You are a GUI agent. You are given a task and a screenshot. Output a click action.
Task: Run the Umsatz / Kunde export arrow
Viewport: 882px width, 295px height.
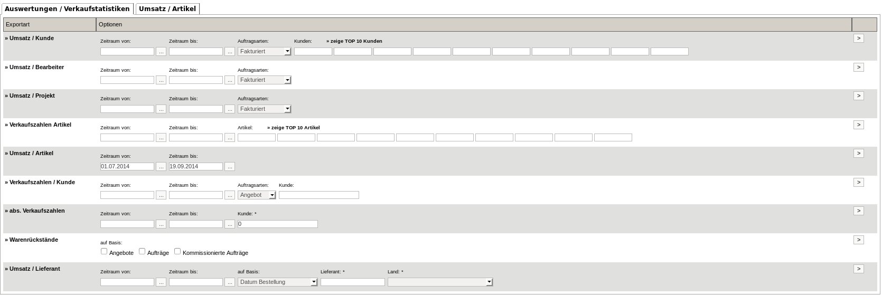tap(859, 39)
